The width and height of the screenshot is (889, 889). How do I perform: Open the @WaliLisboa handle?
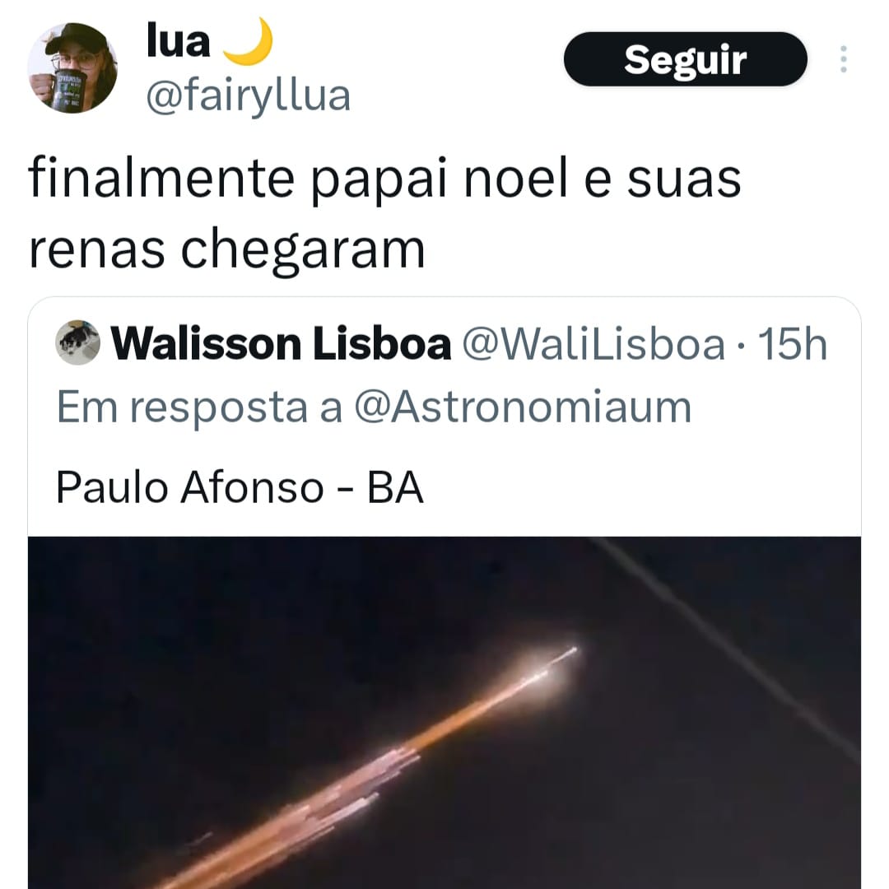(593, 343)
